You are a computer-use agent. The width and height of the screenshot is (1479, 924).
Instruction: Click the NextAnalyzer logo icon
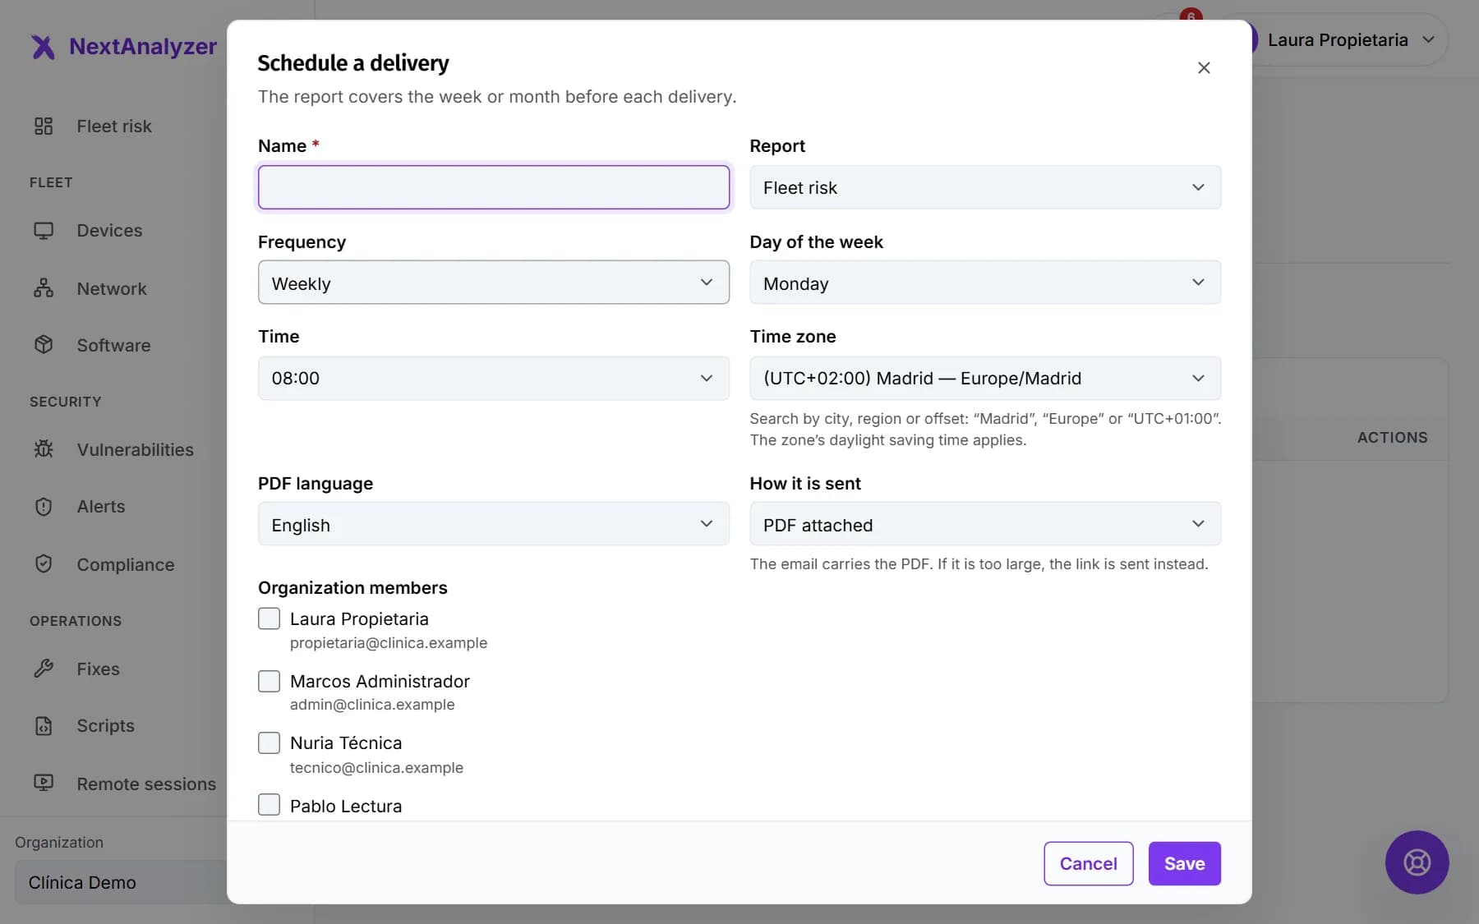tap(43, 47)
